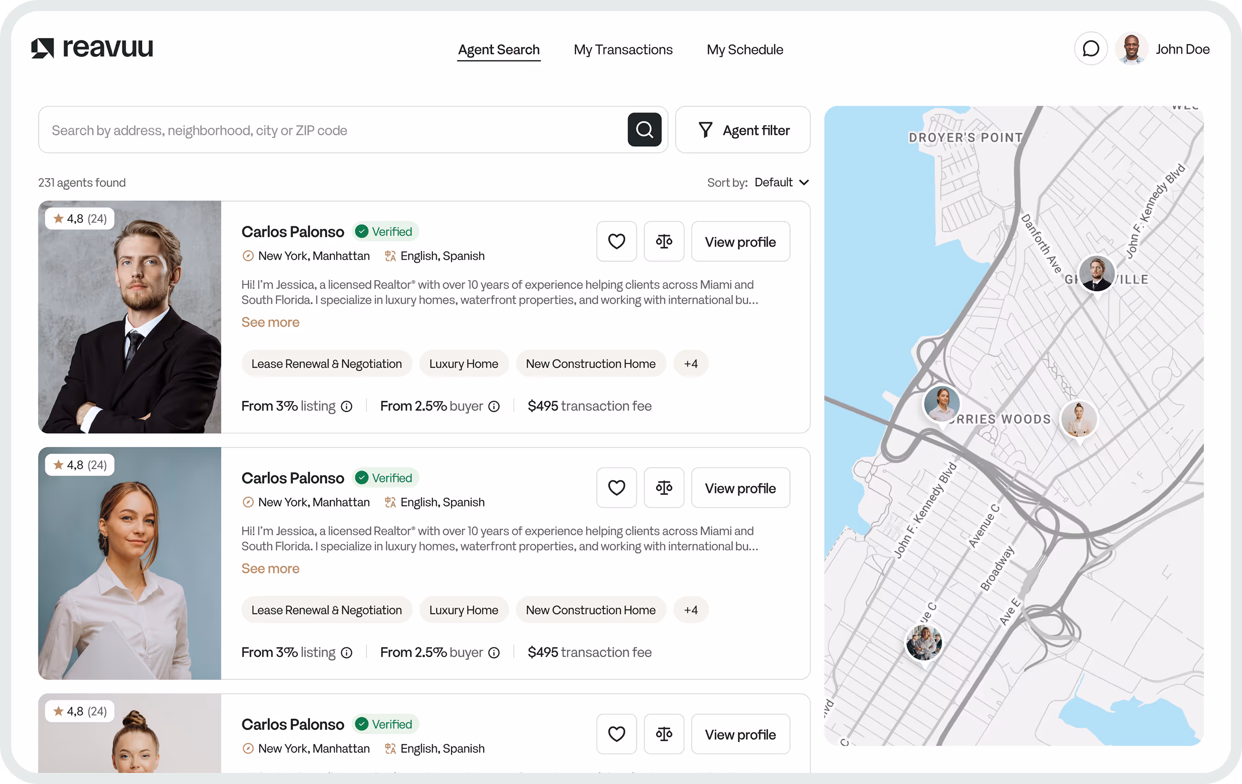Screen dimensions: 1242x784
Task: Click listing info icon on first card
Action: [x=347, y=407]
